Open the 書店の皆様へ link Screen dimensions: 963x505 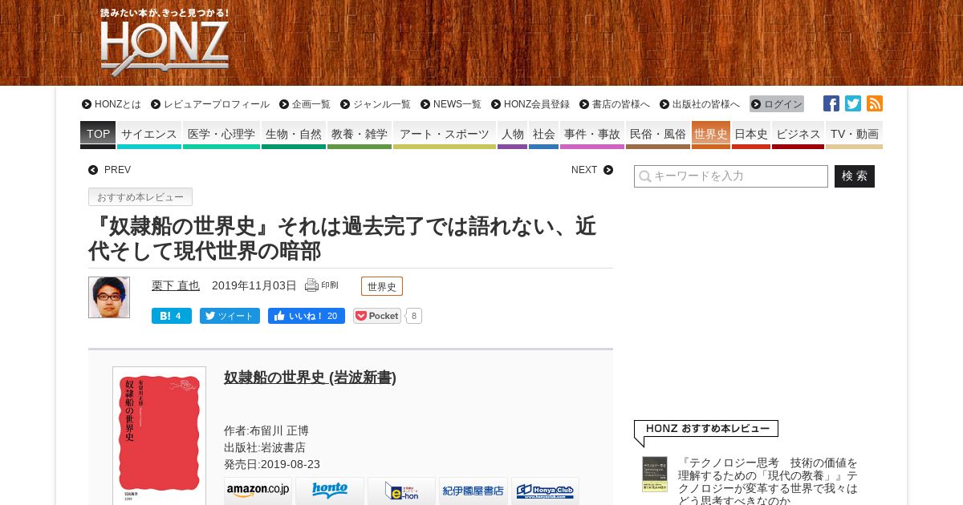pyautogui.click(x=615, y=104)
